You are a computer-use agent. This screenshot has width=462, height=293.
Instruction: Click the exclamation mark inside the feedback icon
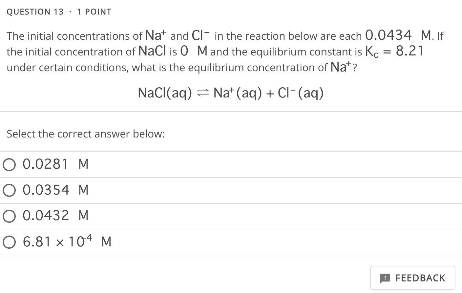385,278
